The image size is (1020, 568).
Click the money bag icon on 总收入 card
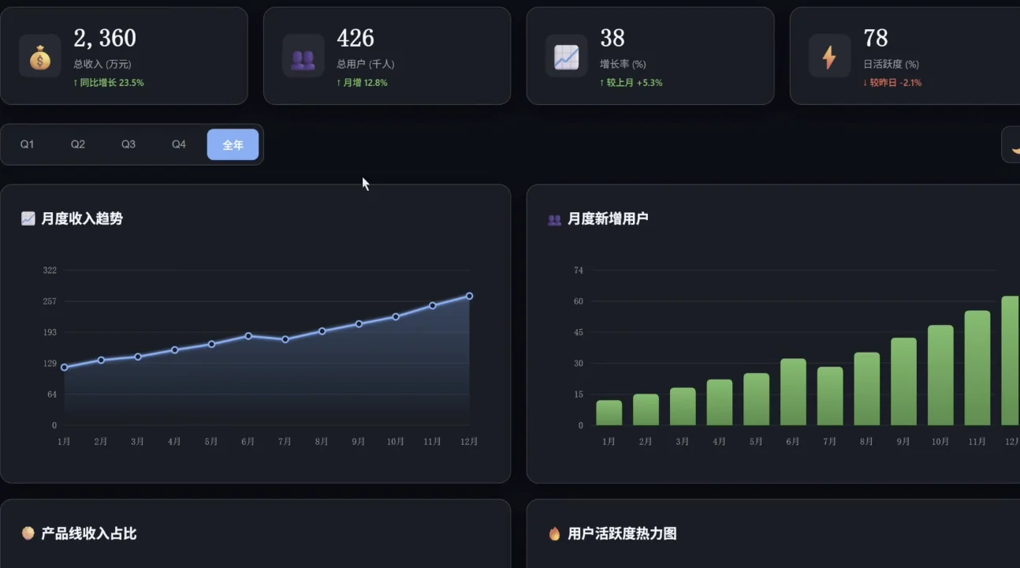pos(39,55)
